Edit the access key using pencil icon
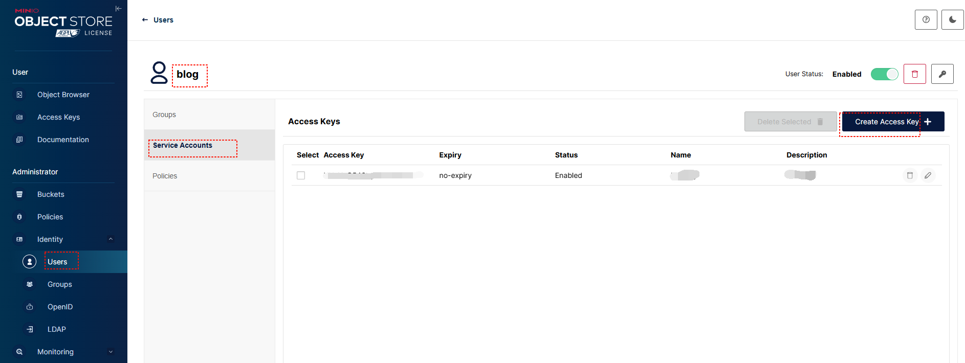Screen dimensions: 965x363 click(928, 175)
